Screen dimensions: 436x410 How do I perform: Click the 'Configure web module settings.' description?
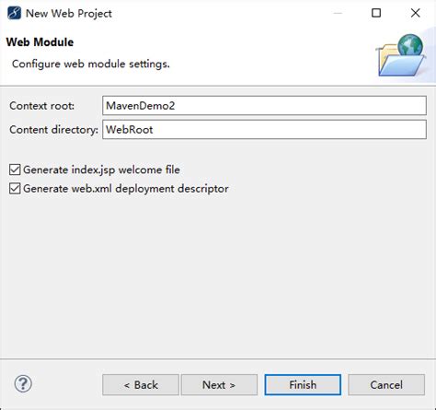91,64
